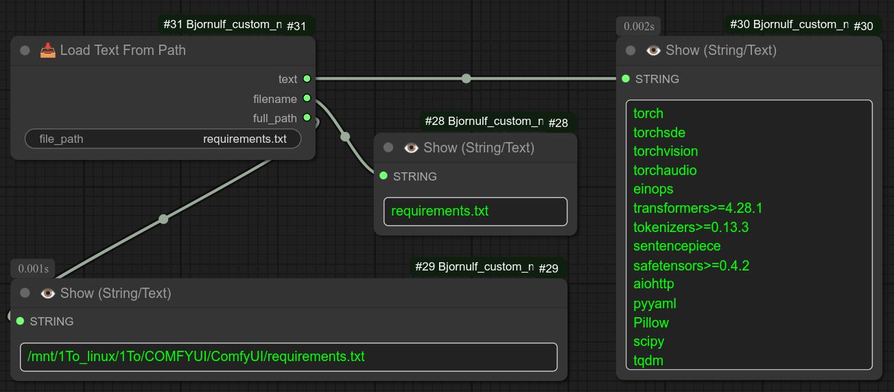The image size is (894, 392).
Task: Click the text output port
Action: tap(307, 79)
